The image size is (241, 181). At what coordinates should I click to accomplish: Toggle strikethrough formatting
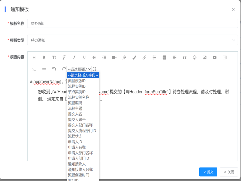point(94,58)
